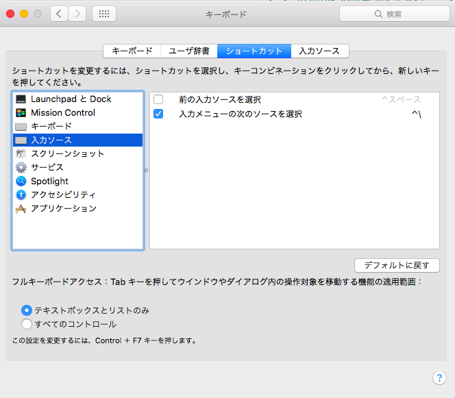Click the Mission Control icon in list
Viewport: 455px width, 398px height.
(x=21, y=113)
